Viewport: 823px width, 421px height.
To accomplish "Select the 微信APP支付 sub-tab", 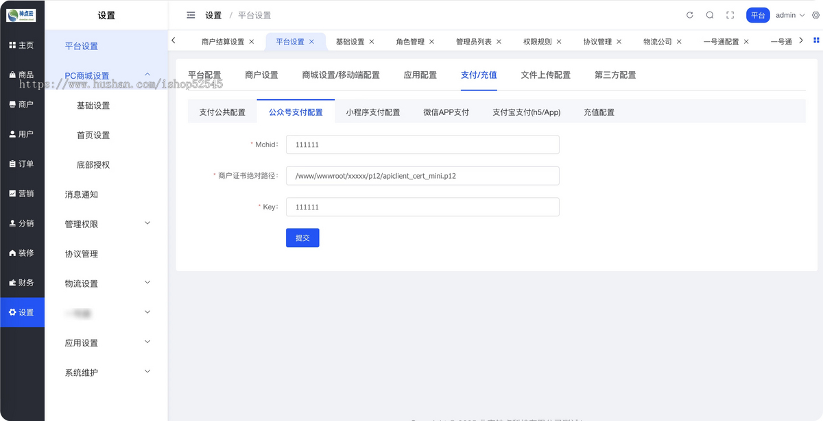I will click(446, 112).
